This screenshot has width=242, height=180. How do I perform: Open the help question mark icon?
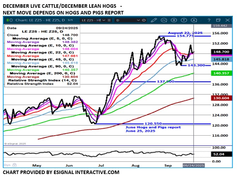coord(209,20)
